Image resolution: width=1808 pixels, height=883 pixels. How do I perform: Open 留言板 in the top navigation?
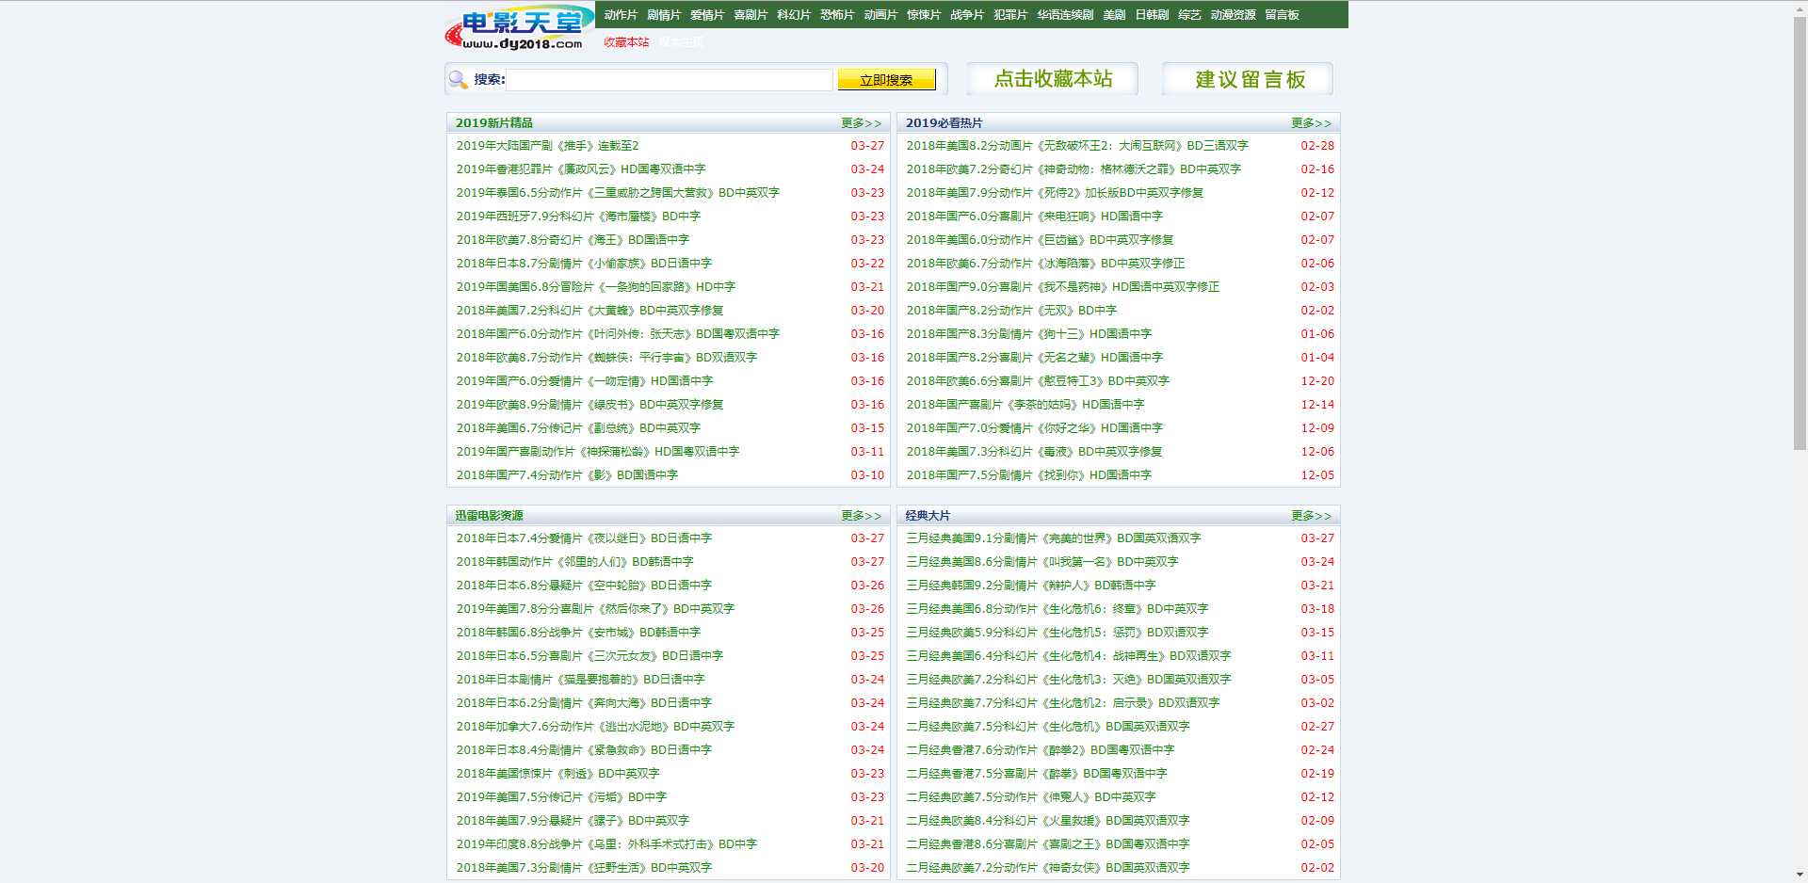click(x=1282, y=15)
